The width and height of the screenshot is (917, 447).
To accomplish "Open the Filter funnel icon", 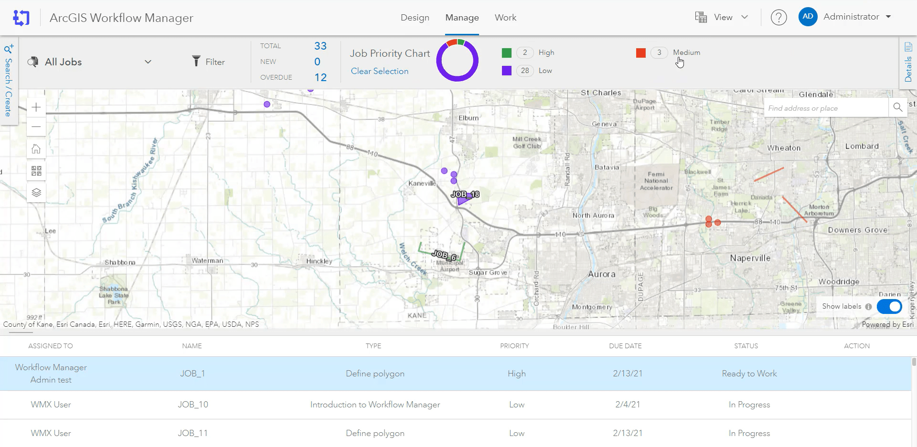I will (x=196, y=61).
